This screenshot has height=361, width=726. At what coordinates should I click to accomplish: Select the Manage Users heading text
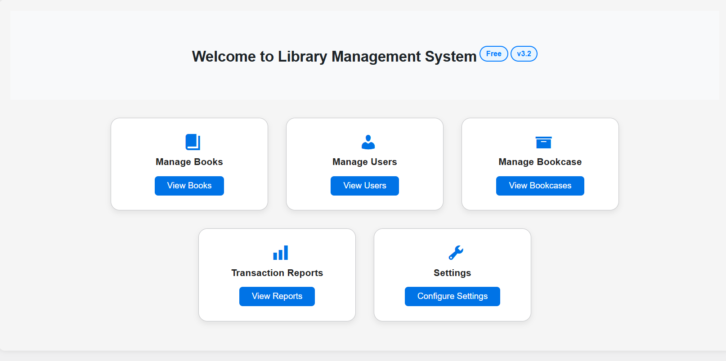365,162
